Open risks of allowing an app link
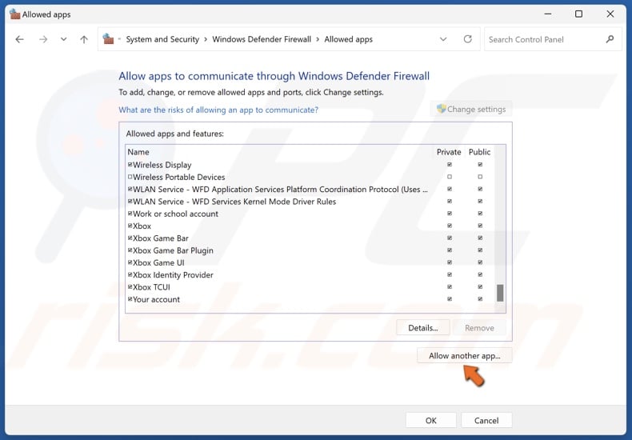Viewport: 632px width, 440px height. point(218,110)
